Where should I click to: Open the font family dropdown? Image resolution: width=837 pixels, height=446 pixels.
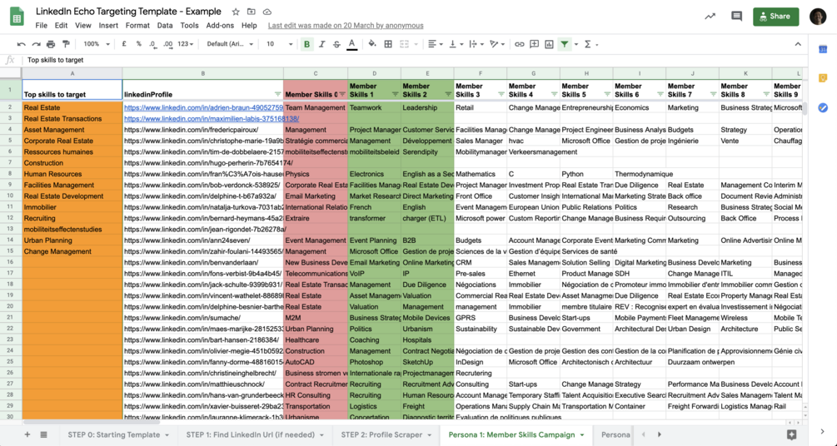point(230,44)
